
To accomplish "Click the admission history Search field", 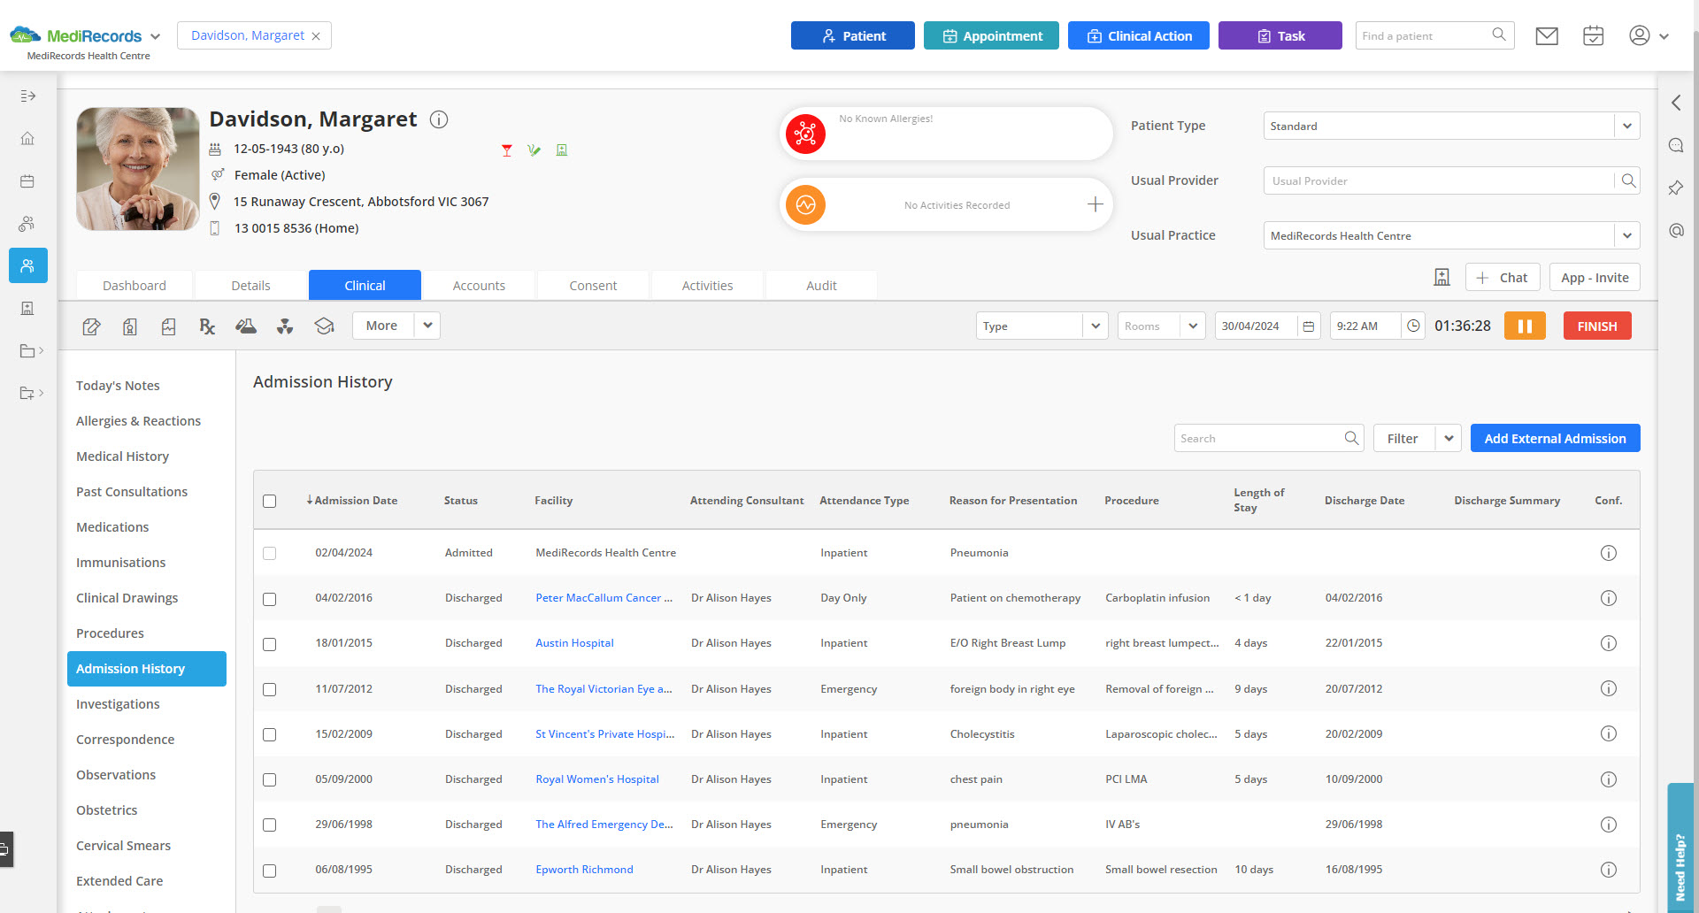I will (1258, 439).
